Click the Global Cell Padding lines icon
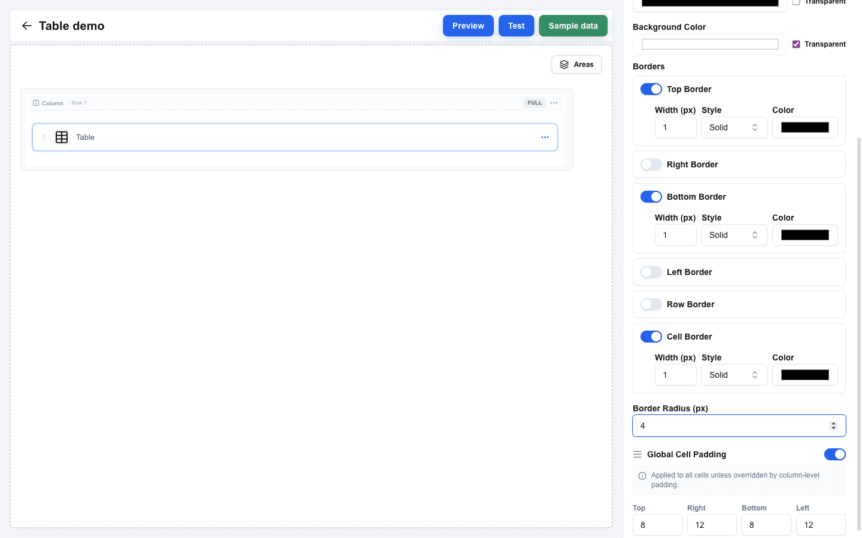 (638, 454)
